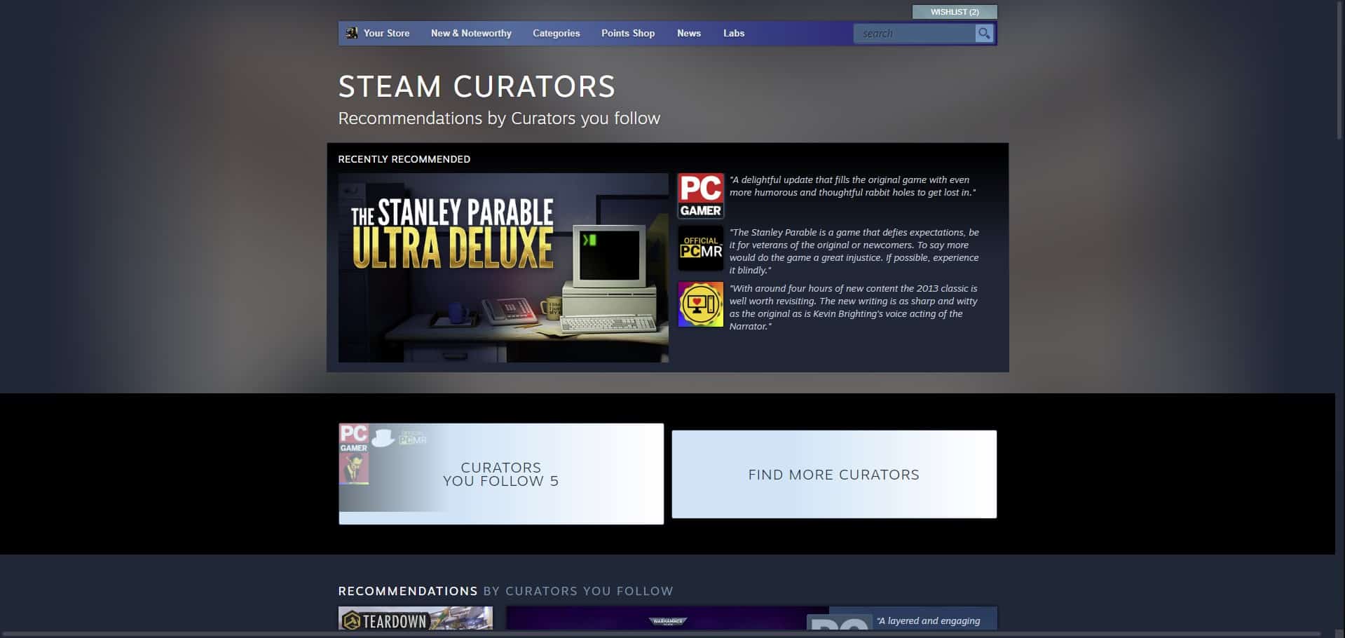Click the Find More Curators panel
1345x638 pixels.
coord(833,474)
